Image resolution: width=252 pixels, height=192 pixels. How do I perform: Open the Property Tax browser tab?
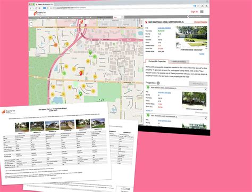(44, 4)
